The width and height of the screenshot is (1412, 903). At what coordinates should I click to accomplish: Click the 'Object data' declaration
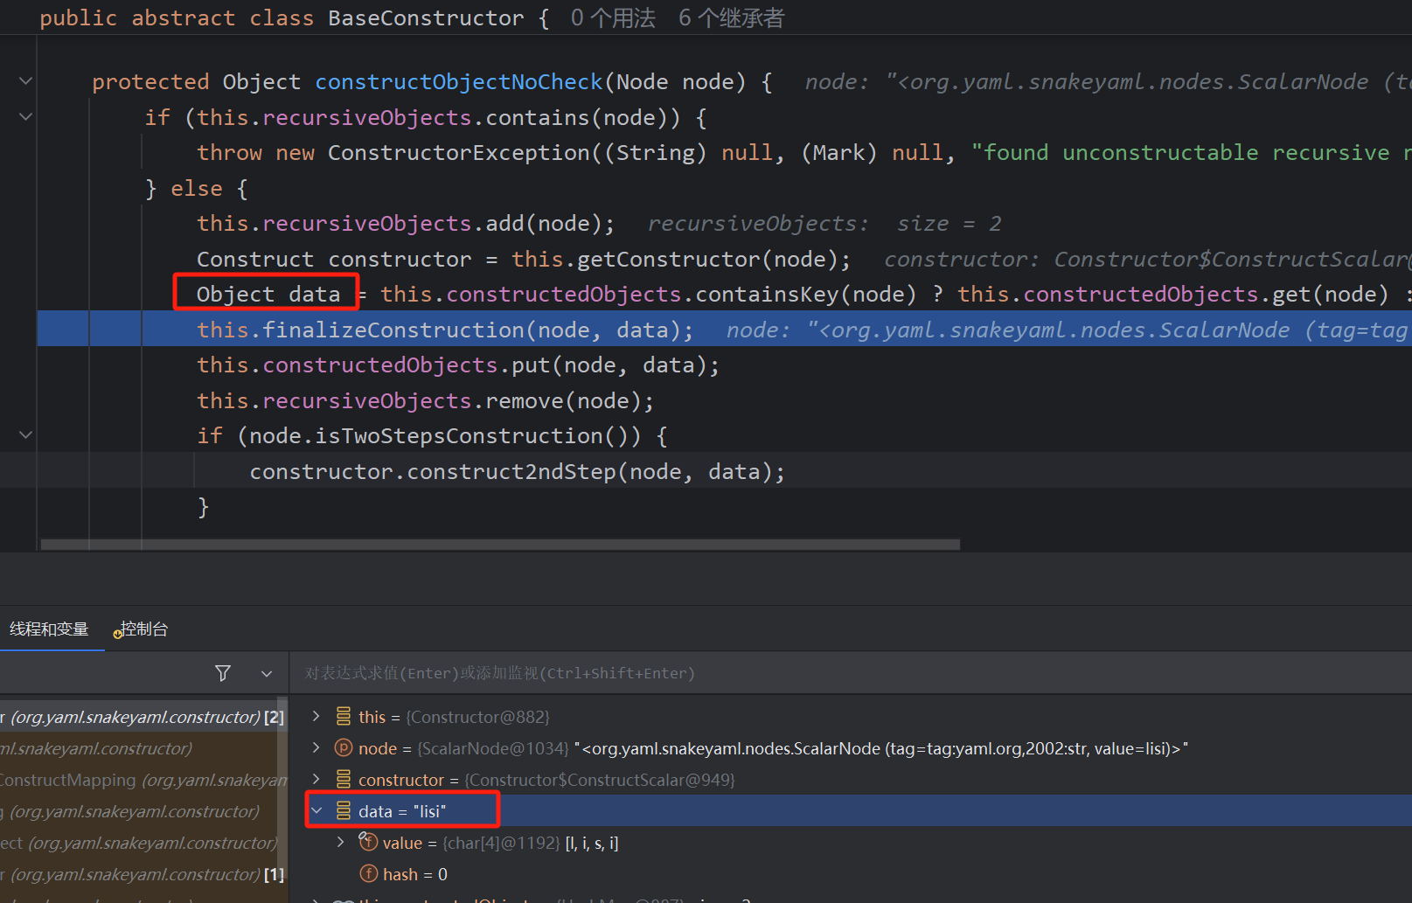click(268, 295)
